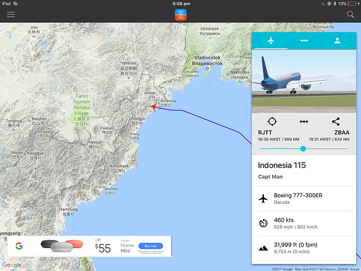Open the hamburger menu

click(x=11, y=15)
